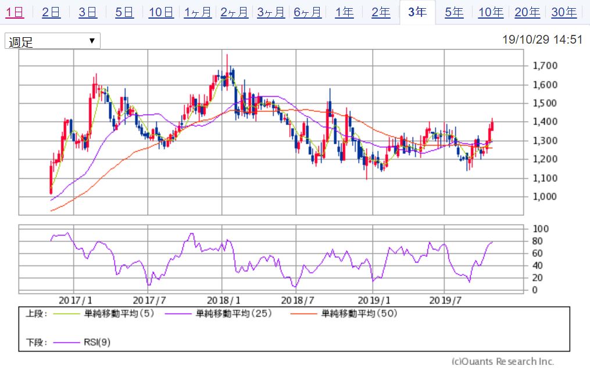Click the 1,400 price axis label

tap(545, 122)
